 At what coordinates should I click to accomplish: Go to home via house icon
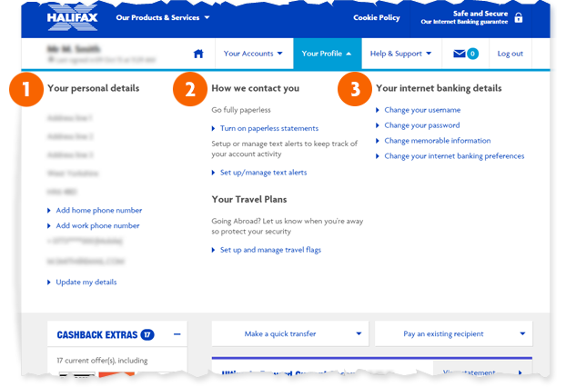(198, 54)
